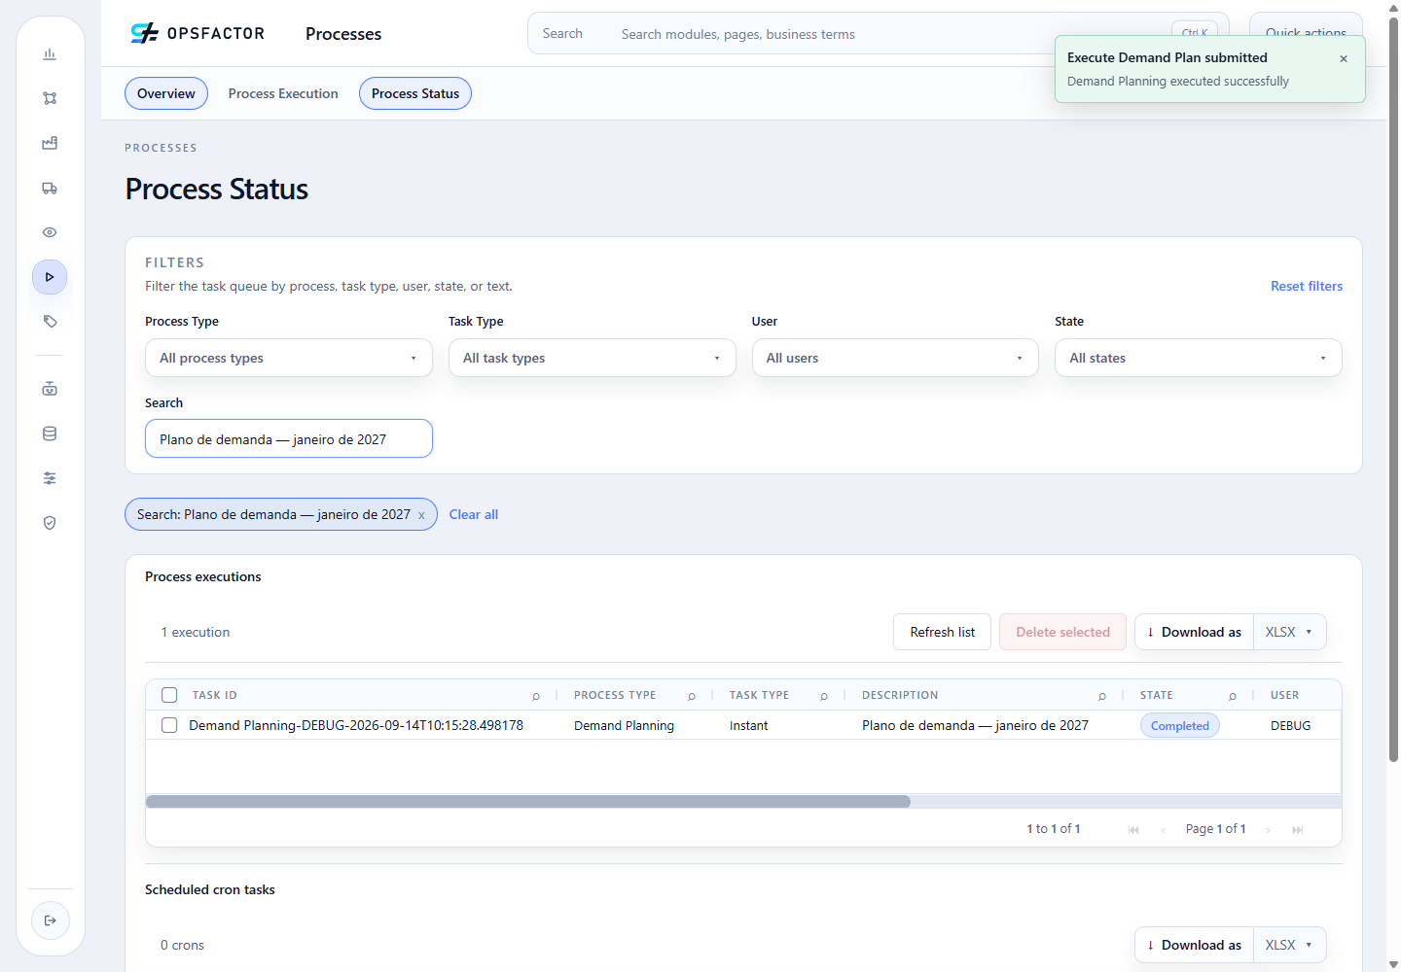Go to the previous page of executions
This screenshot has height=972, width=1401.
pyautogui.click(x=1164, y=829)
